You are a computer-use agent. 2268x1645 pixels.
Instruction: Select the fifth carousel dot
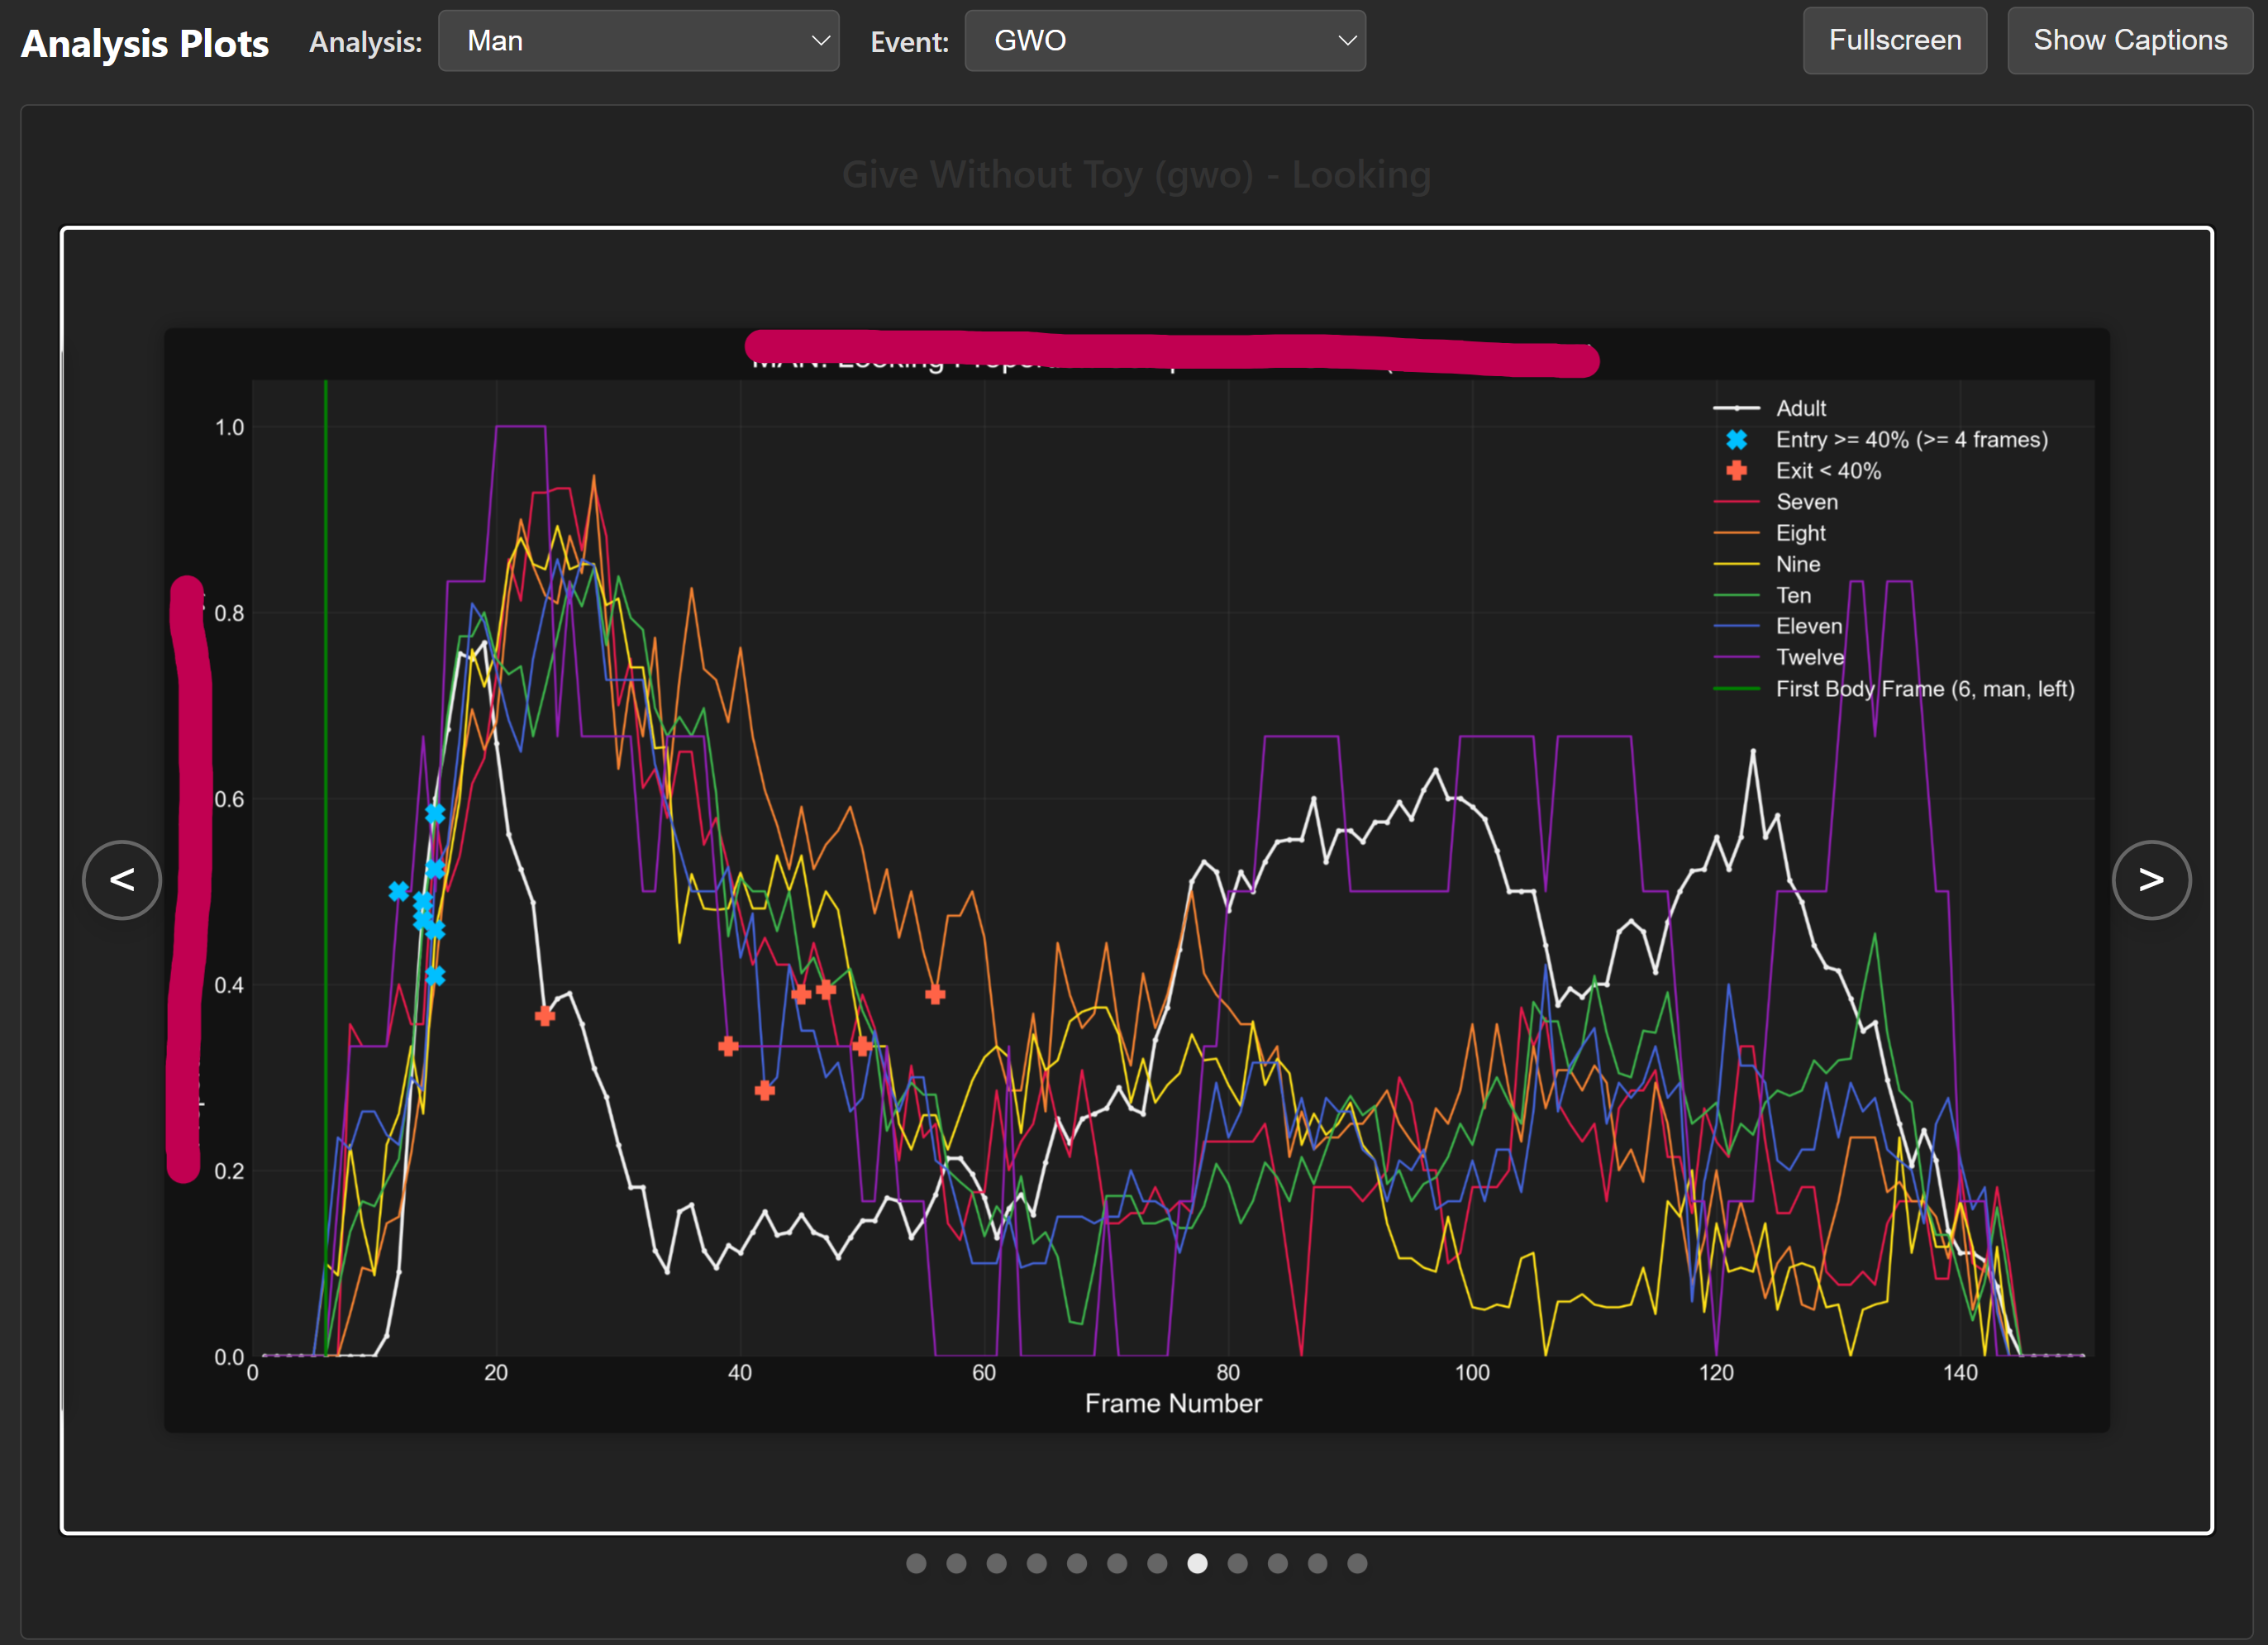tap(1077, 1563)
